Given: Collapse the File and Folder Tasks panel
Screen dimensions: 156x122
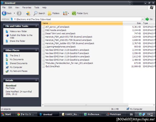Looking at the screenshot, I should (36, 26).
